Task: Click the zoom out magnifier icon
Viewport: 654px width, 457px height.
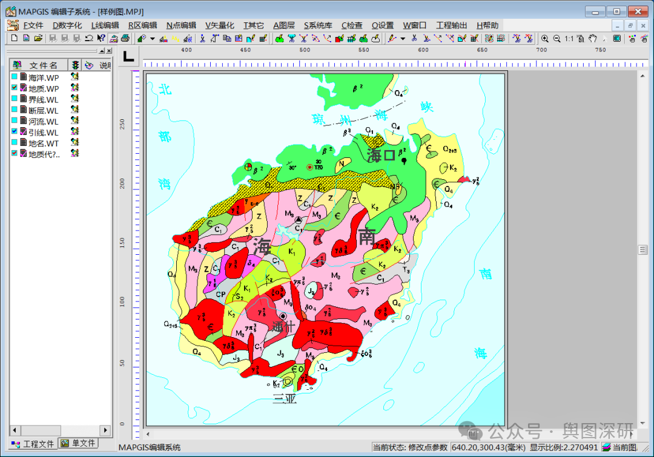Action: pos(557,38)
